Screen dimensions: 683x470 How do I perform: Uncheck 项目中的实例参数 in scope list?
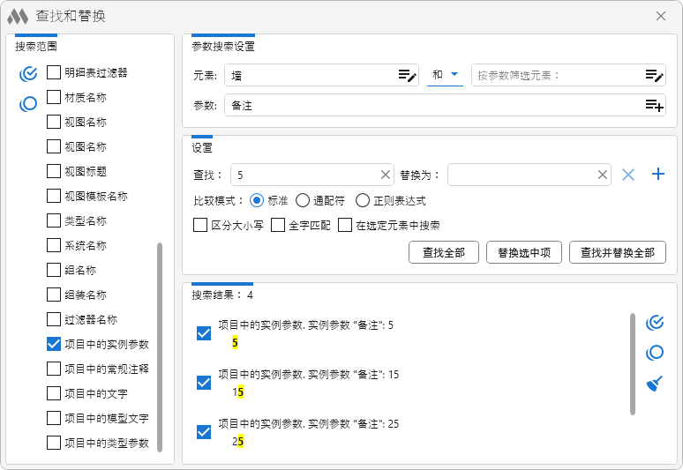coord(54,344)
